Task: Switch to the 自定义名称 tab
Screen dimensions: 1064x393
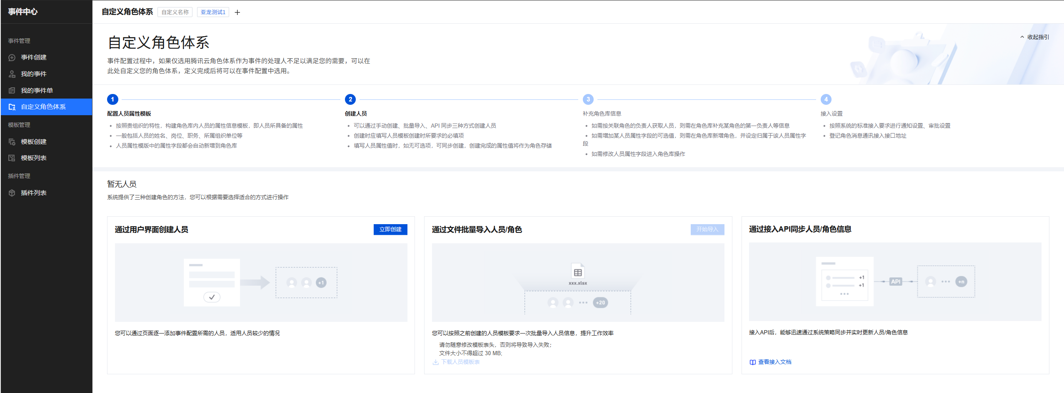Action: coord(175,12)
